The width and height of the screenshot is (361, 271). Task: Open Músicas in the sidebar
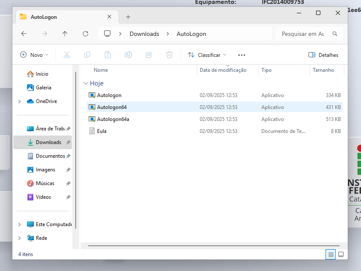click(43, 183)
